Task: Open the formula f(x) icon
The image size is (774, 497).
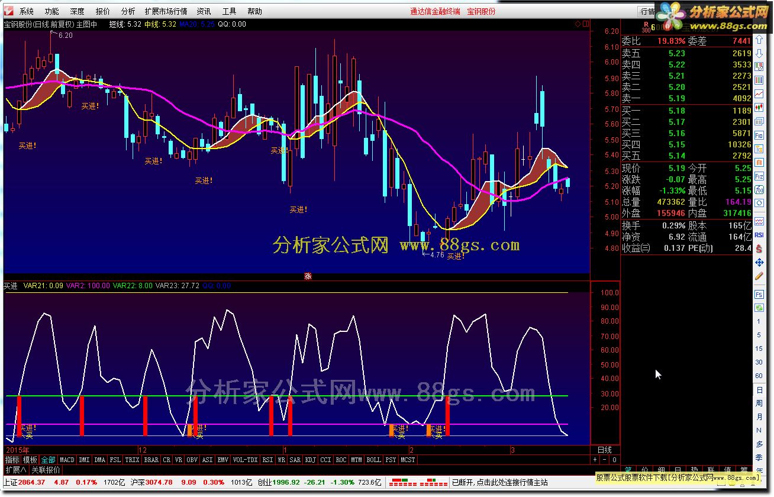Action: coord(759,189)
